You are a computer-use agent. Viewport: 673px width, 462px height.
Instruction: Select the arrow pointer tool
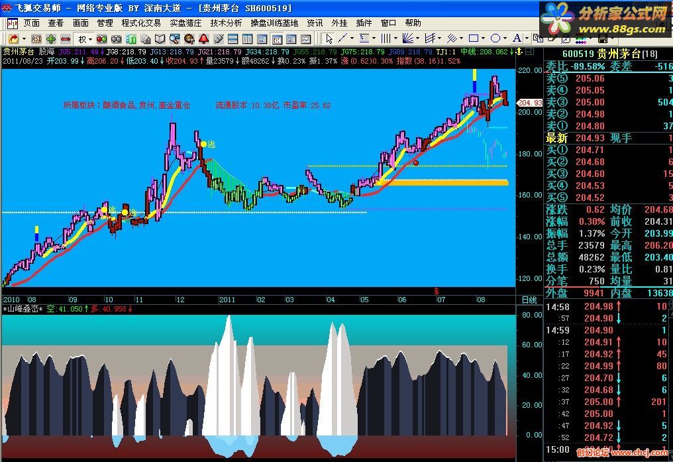click(329, 38)
